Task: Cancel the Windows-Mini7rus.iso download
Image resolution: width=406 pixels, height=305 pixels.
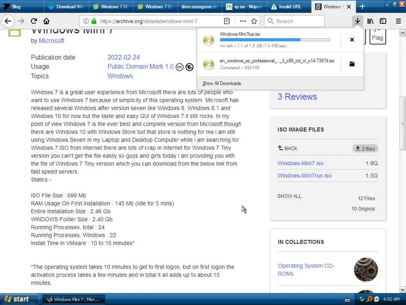Action: [352, 40]
